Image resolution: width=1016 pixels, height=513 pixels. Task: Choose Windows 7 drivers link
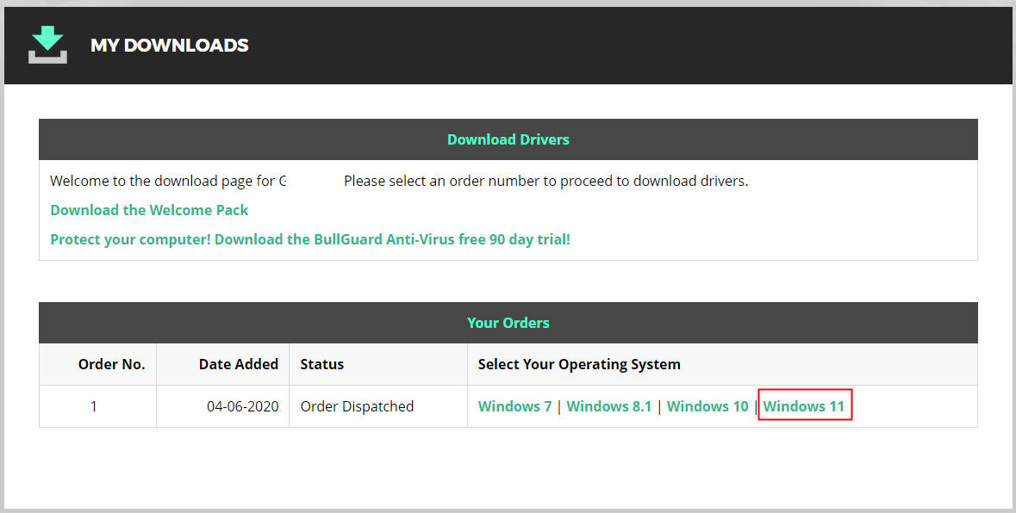click(514, 406)
